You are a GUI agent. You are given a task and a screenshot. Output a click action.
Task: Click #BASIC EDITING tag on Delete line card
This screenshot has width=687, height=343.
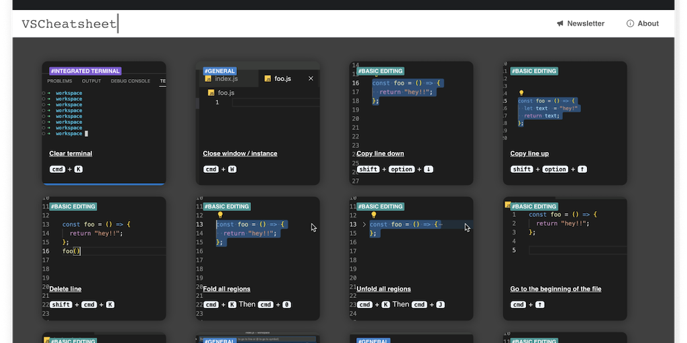72,206
